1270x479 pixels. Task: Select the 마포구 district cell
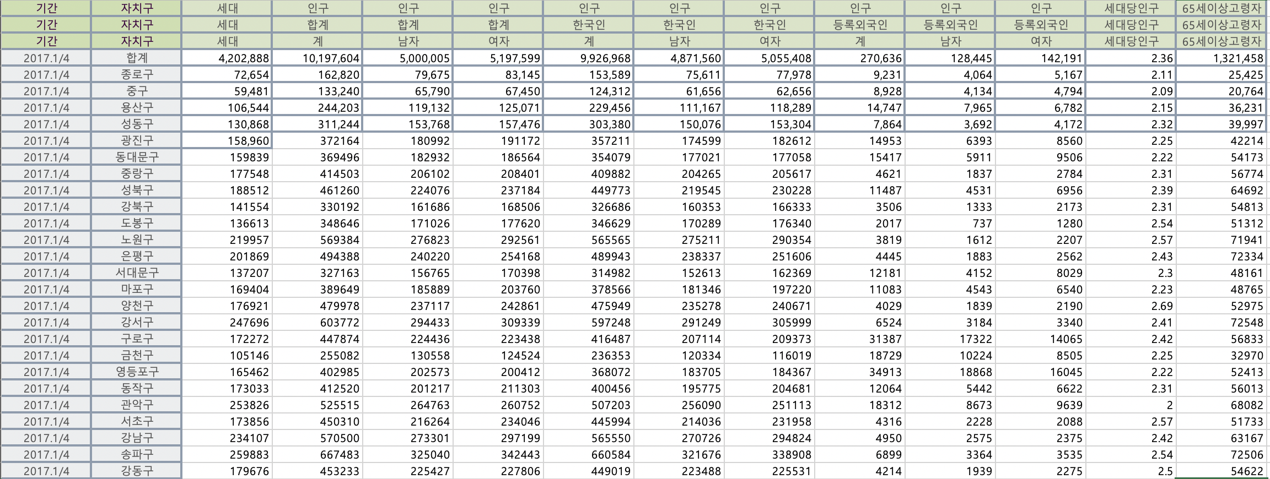point(136,289)
